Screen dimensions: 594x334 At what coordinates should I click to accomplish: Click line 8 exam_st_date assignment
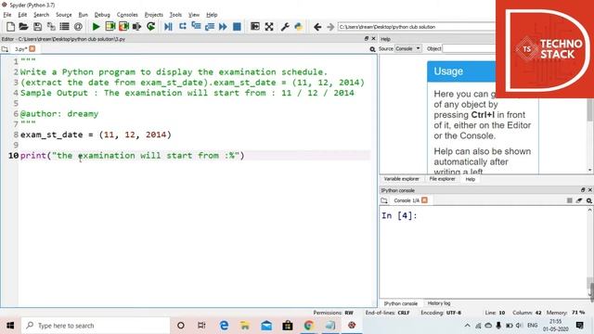pyautogui.click(x=96, y=135)
